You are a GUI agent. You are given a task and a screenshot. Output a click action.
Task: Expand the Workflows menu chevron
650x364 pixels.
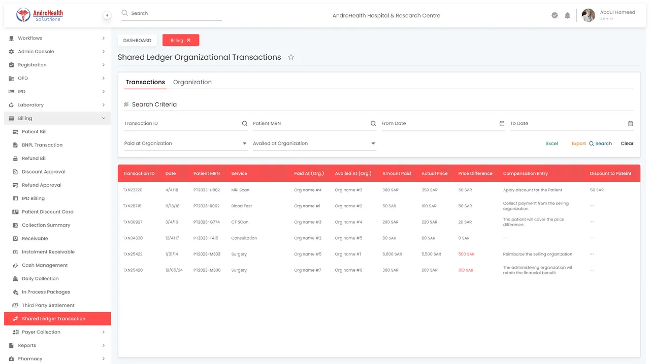pos(103,38)
